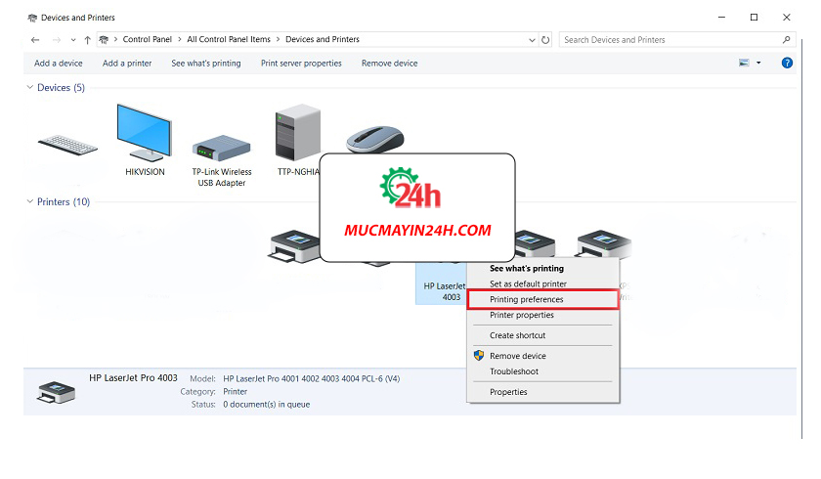Click the refresh address bar icon
The image size is (821, 479).
545,40
